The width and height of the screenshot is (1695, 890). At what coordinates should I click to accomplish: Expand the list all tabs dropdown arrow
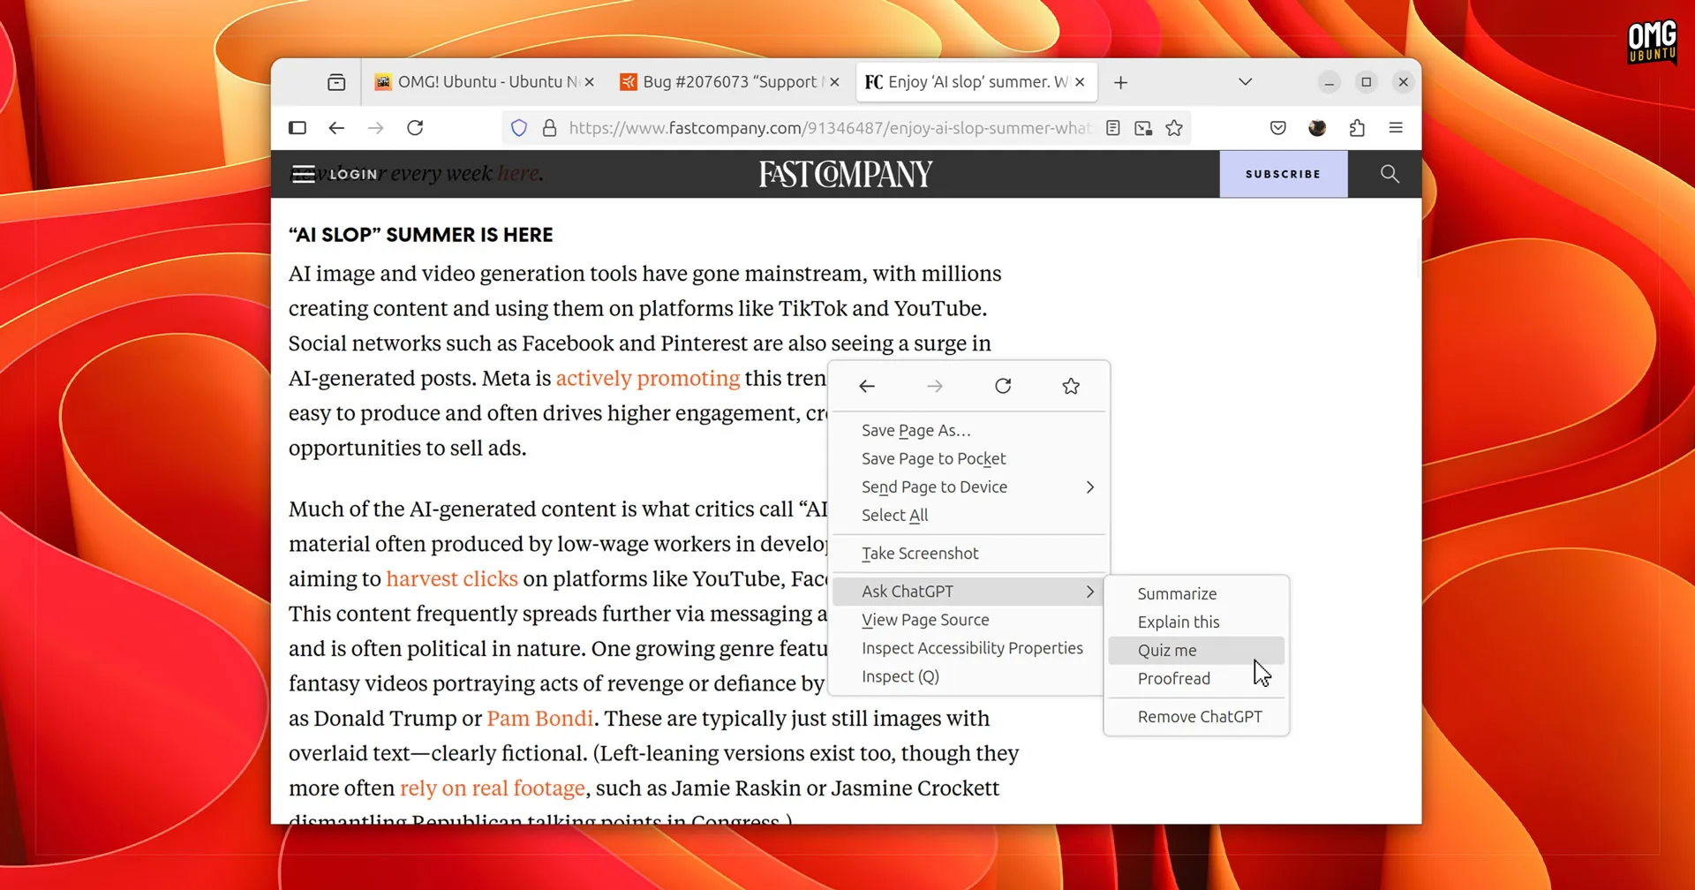1245,82
